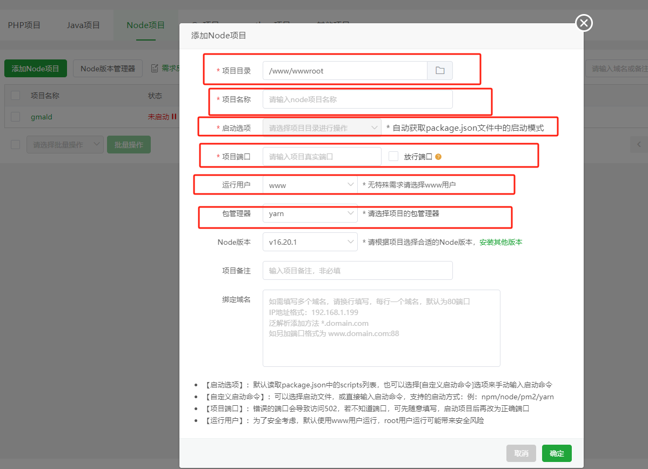Confirm with the 确定 button
The width and height of the screenshot is (648, 469).
557,453
